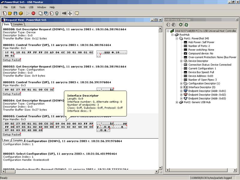Open the File menu
Viewport: 240px width, 180px height.
coord(6,7)
